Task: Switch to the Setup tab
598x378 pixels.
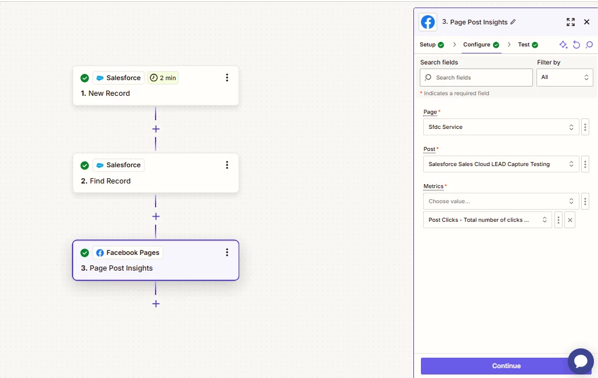Action: click(x=432, y=45)
